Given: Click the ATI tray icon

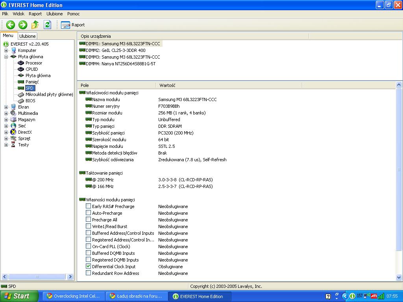Looking at the screenshot, I should click(x=374, y=296).
